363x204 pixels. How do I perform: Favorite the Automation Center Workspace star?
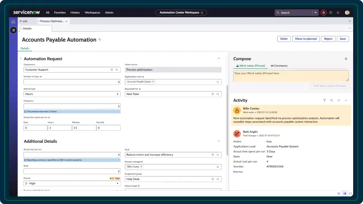pos(202,13)
